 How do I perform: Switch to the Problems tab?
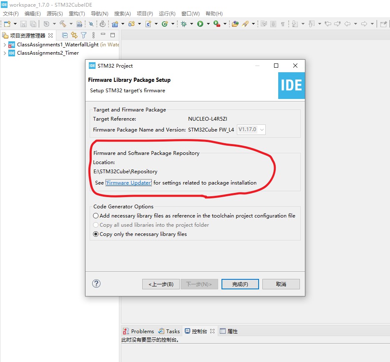138,331
